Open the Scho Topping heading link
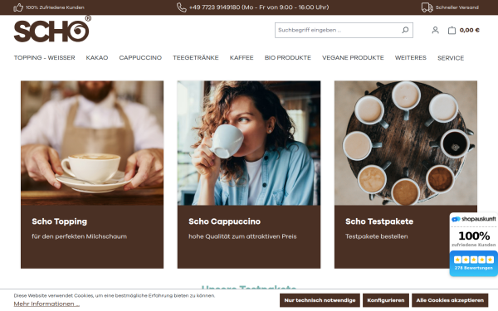 pos(60,221)
